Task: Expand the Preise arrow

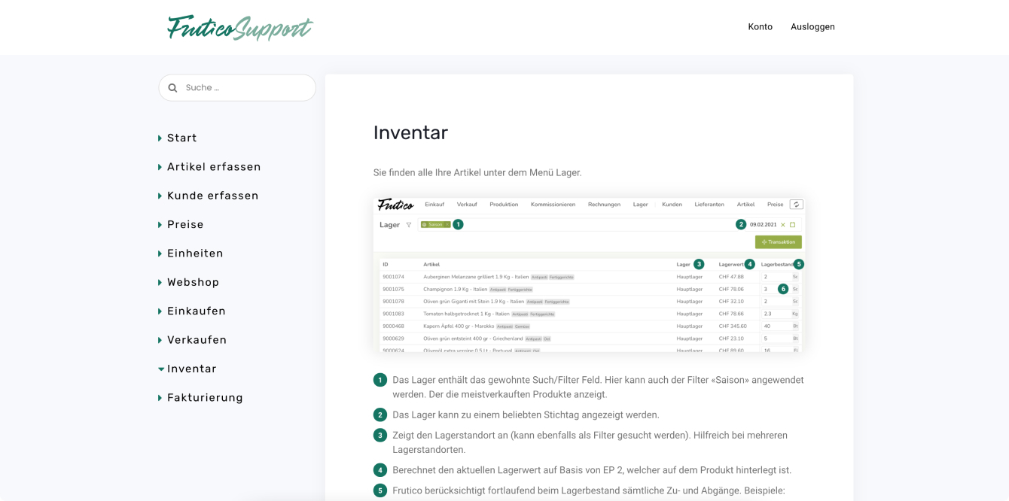Action: 160,225
